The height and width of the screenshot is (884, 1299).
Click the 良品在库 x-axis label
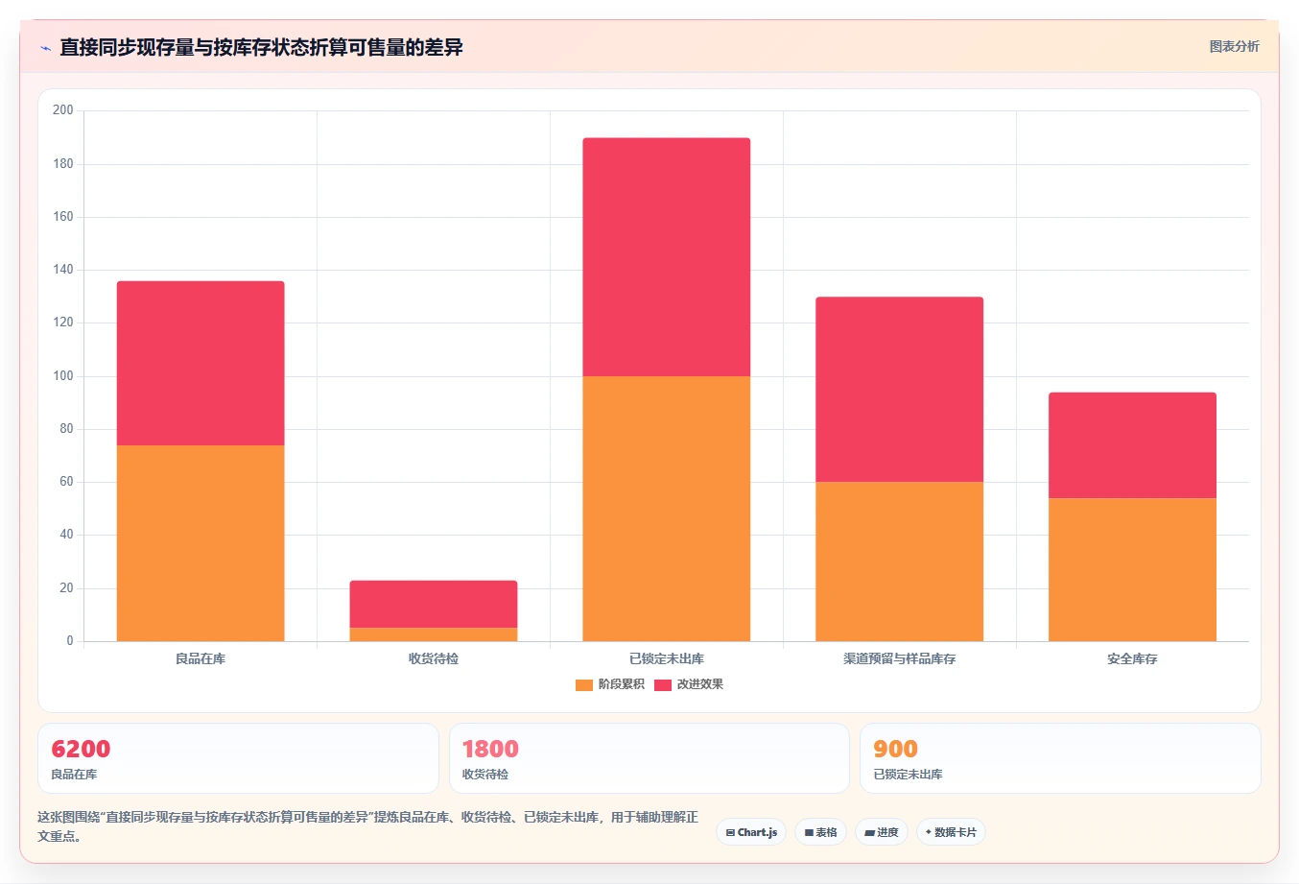click(x=201, y=658)
